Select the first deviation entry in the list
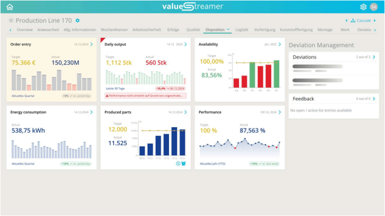The image size is (385, 216). pyautogui.click(x=333, y=68)
